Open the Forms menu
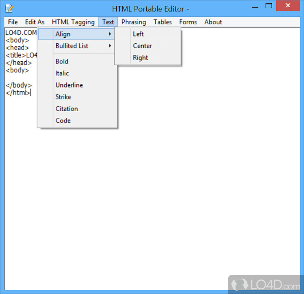The height and width of the screenshot is (294, 304). 188,22
